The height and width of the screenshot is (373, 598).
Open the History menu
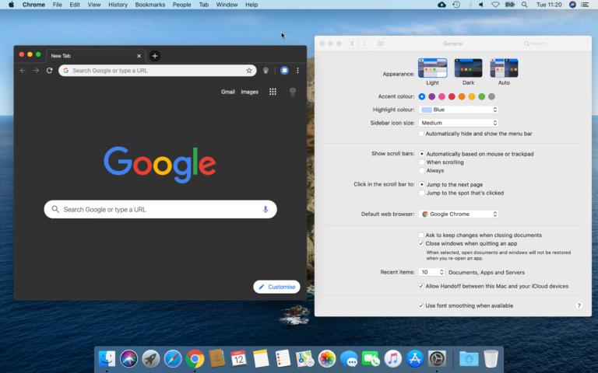118,5
